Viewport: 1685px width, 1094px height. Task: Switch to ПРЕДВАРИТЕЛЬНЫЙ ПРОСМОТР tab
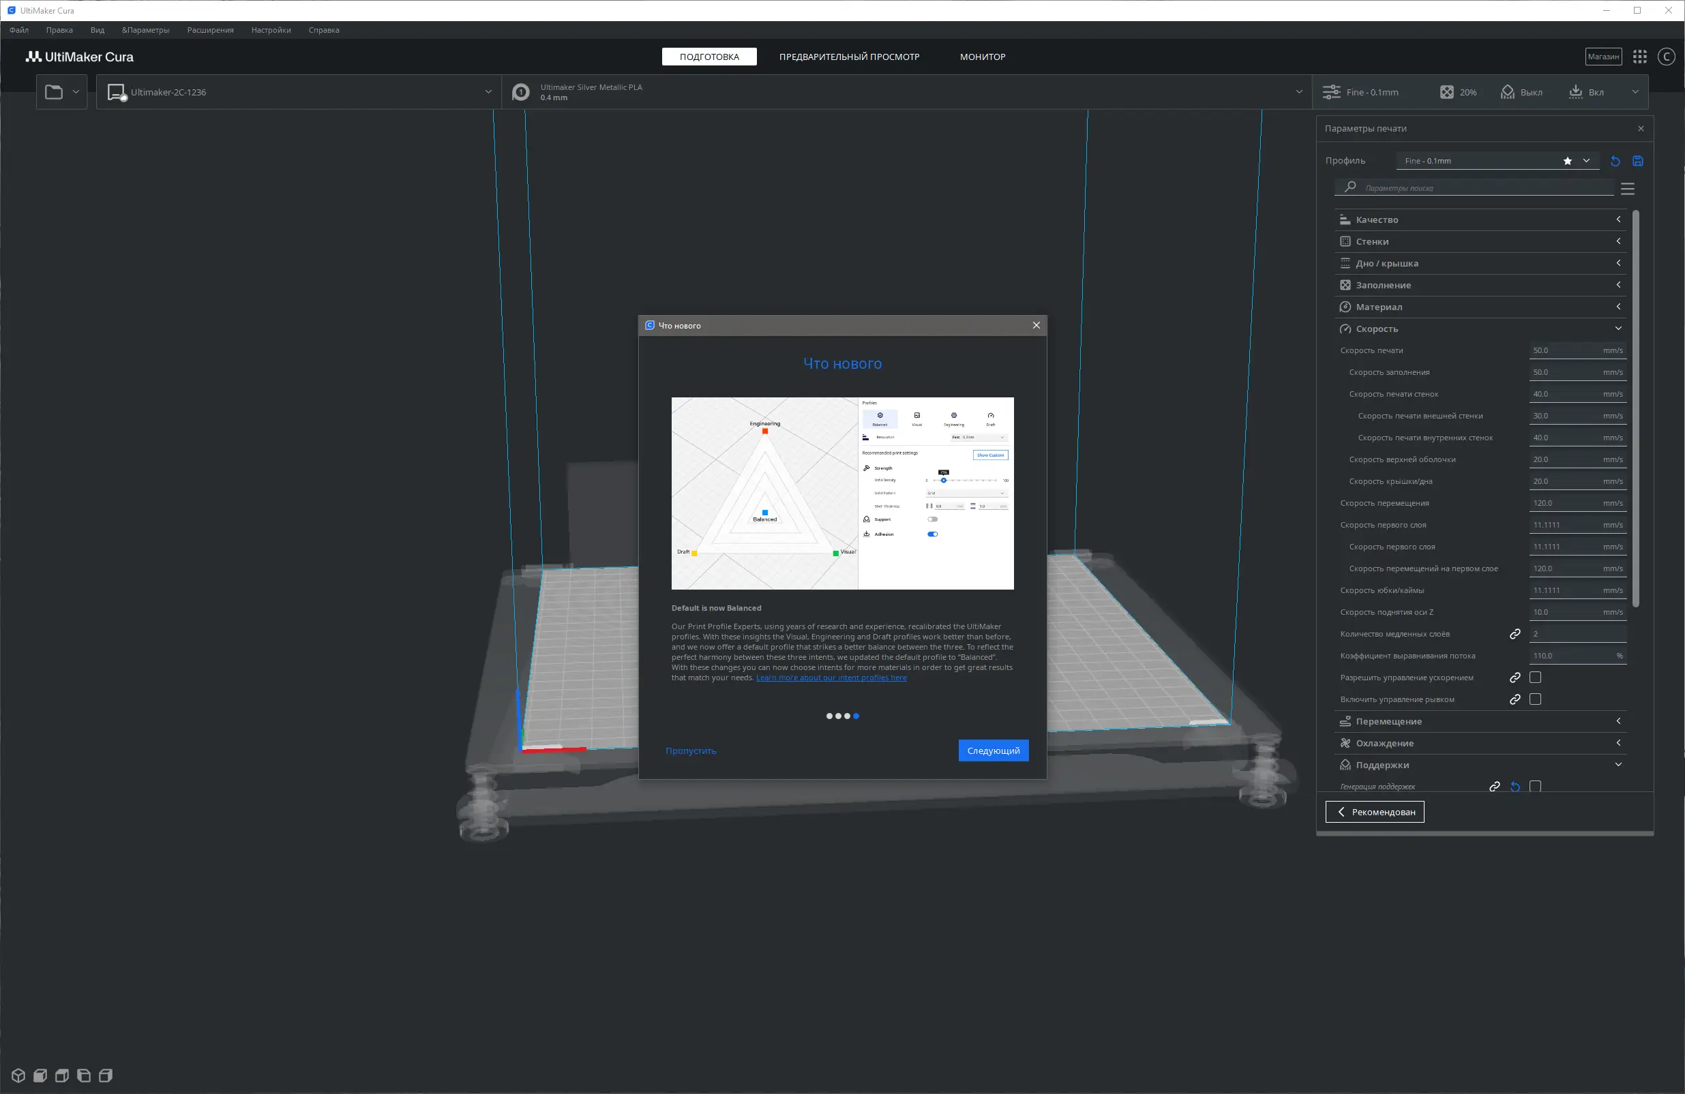click(x=849, y=57)
